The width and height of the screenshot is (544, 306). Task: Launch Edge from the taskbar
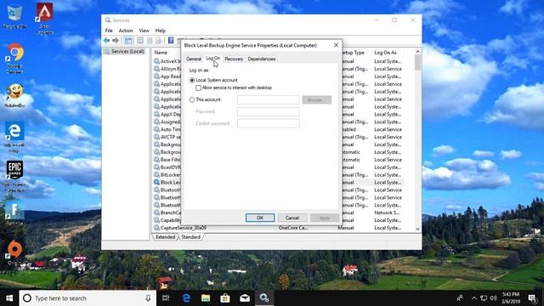click(186, 298)
